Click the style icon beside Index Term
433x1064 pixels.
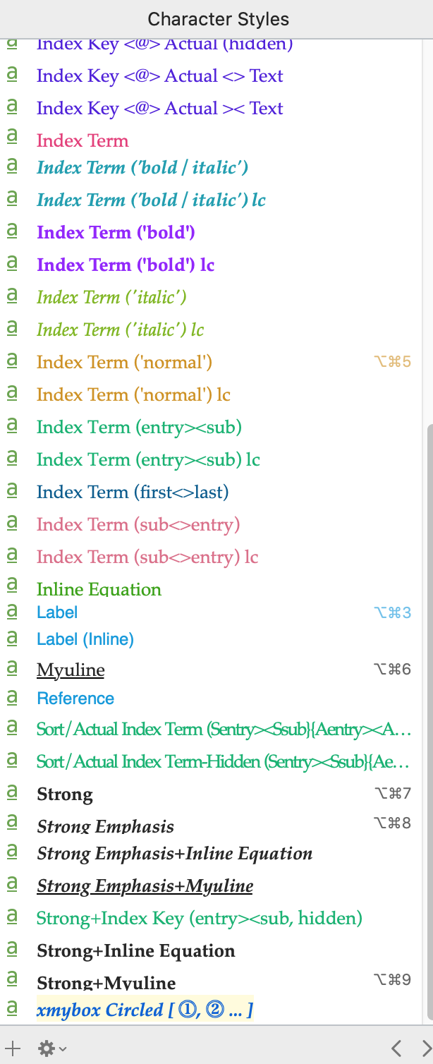coord(12,140)
